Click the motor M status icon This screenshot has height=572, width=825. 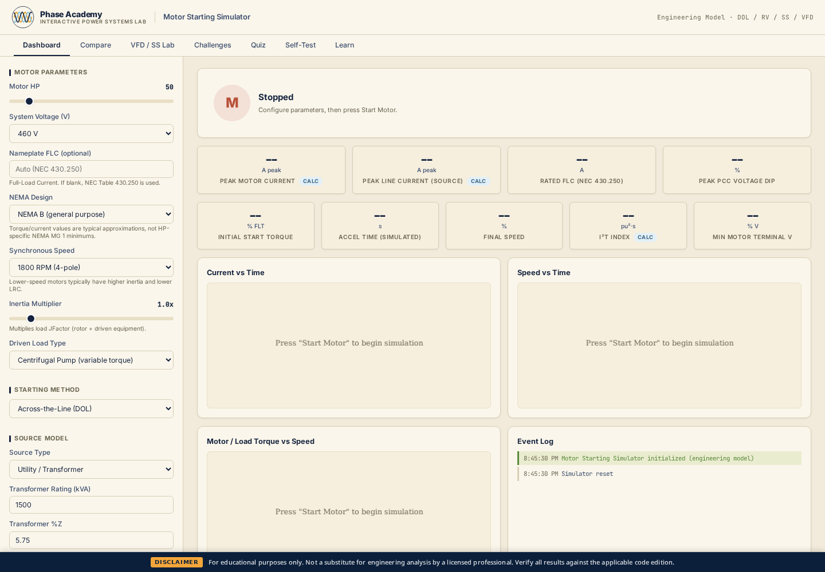pos(232,103)
